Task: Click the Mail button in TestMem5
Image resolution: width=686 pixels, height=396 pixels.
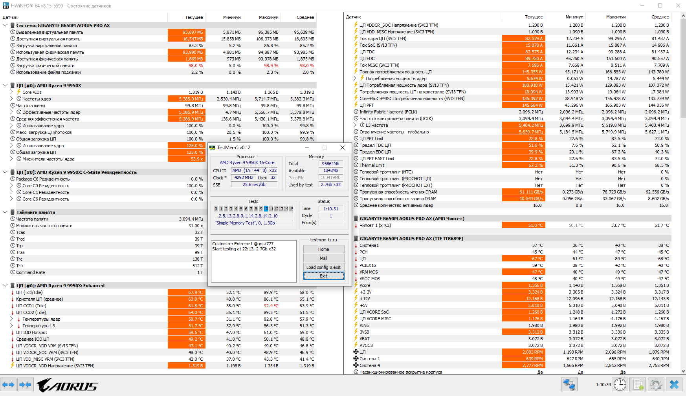Action: 324,258
